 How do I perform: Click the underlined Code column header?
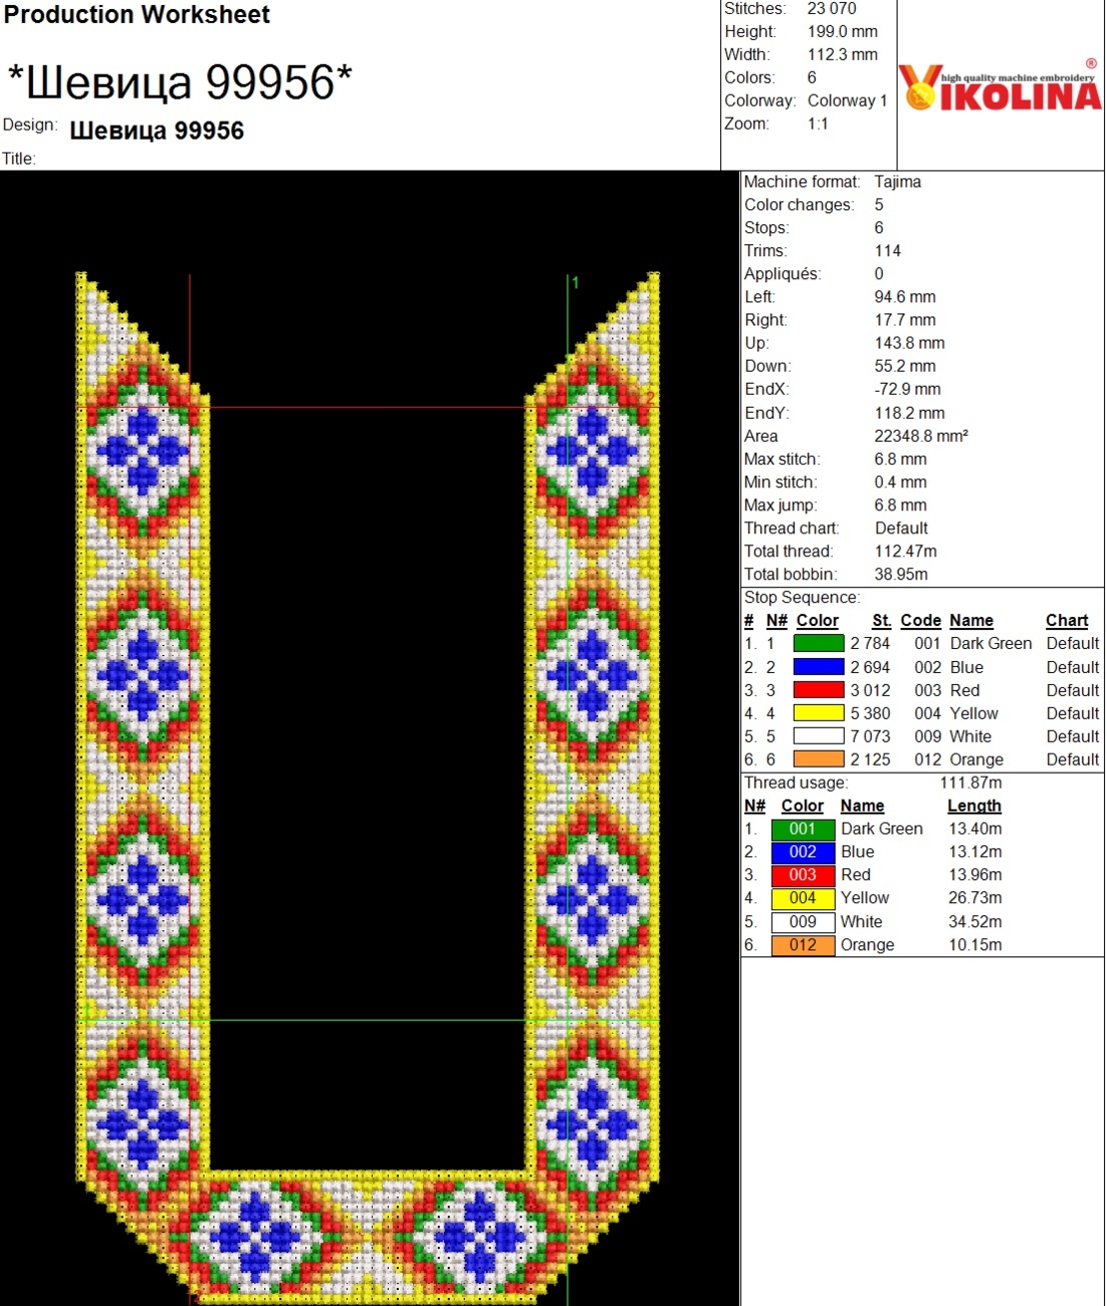920,620
